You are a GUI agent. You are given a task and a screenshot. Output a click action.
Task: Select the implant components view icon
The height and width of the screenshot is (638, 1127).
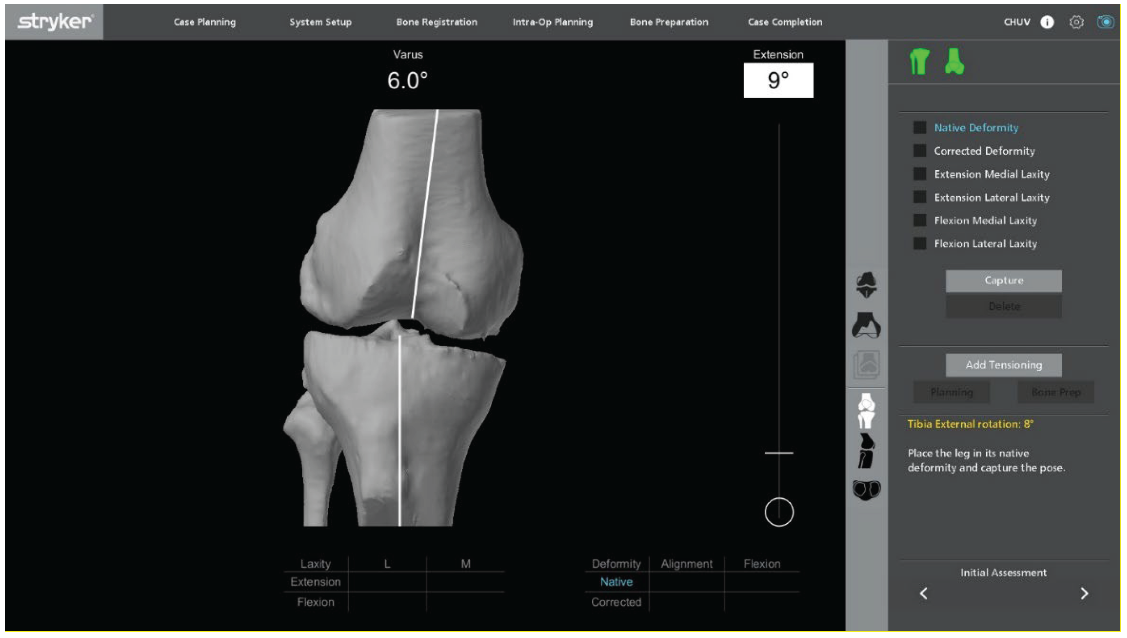point(866,285)
